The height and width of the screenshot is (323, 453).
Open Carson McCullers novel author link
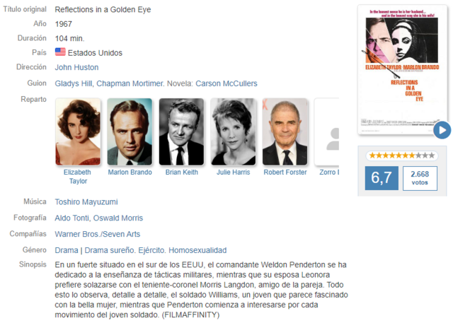pos(226,83)
